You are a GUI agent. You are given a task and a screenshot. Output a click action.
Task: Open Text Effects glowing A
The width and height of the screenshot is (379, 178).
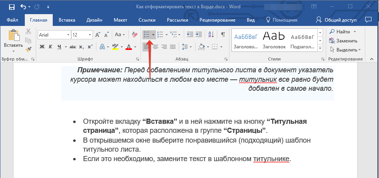102,47
